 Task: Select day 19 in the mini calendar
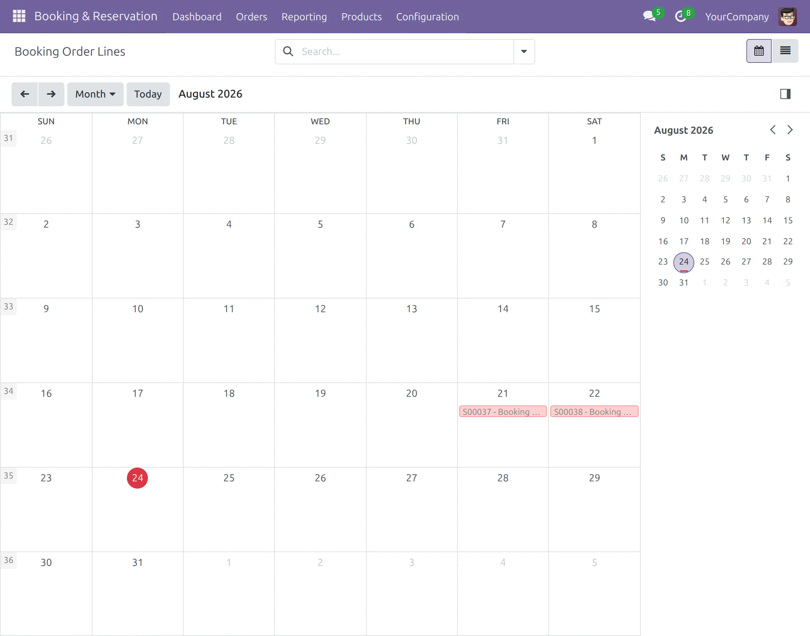725,241
